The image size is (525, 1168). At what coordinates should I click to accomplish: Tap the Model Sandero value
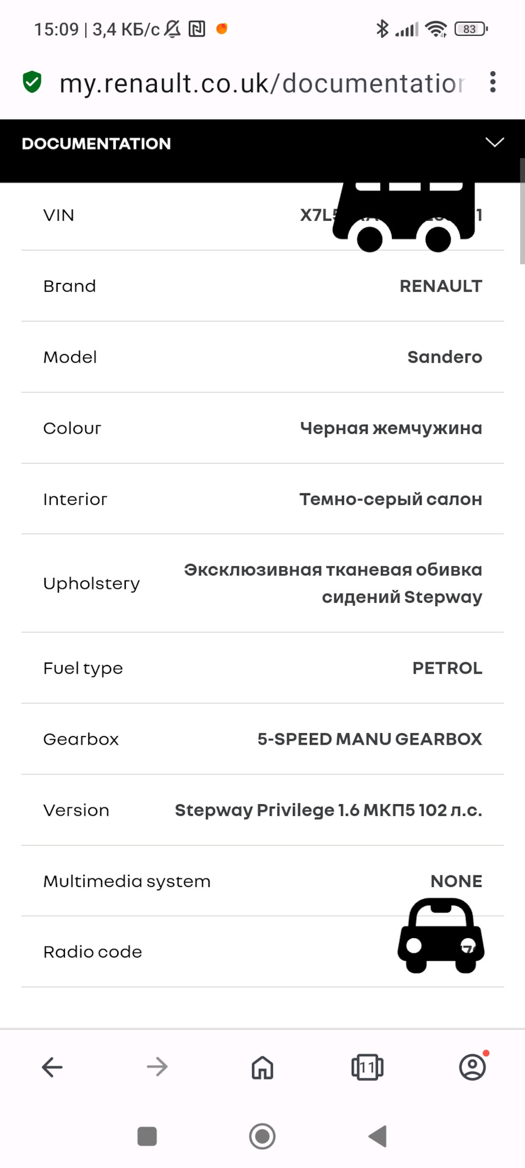tap(445, 357)
